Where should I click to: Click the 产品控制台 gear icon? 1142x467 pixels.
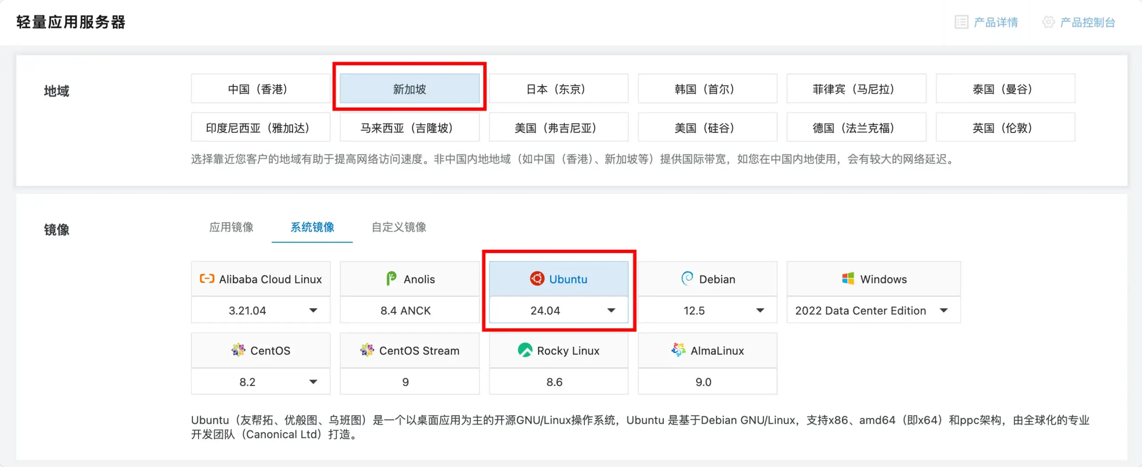coord(1048,22)
